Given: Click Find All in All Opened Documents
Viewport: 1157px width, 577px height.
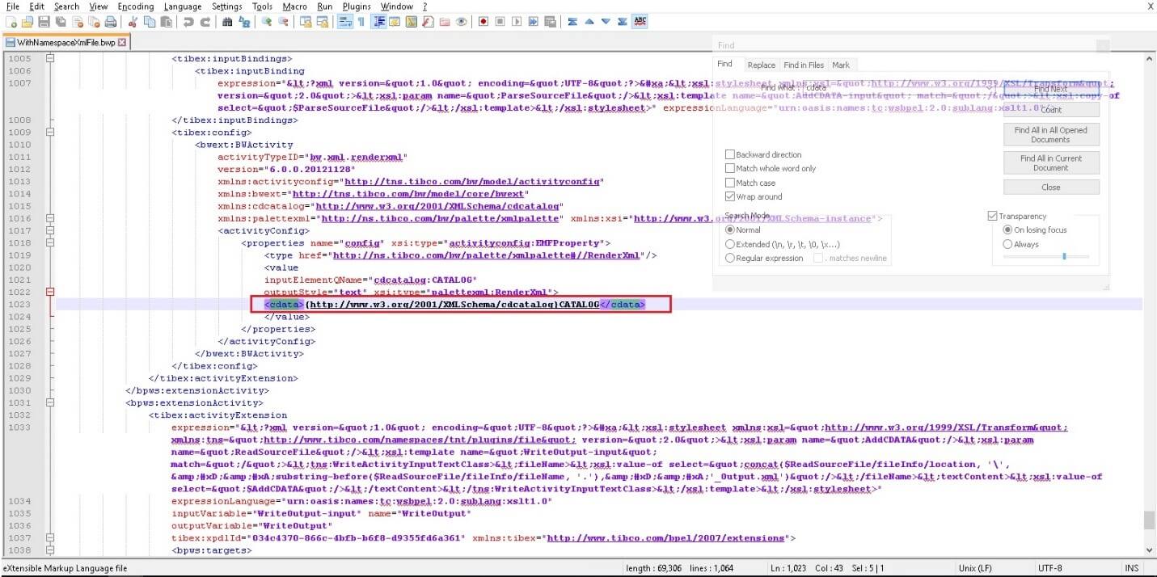Looking at the screenshot, I should click(1051, 135).
